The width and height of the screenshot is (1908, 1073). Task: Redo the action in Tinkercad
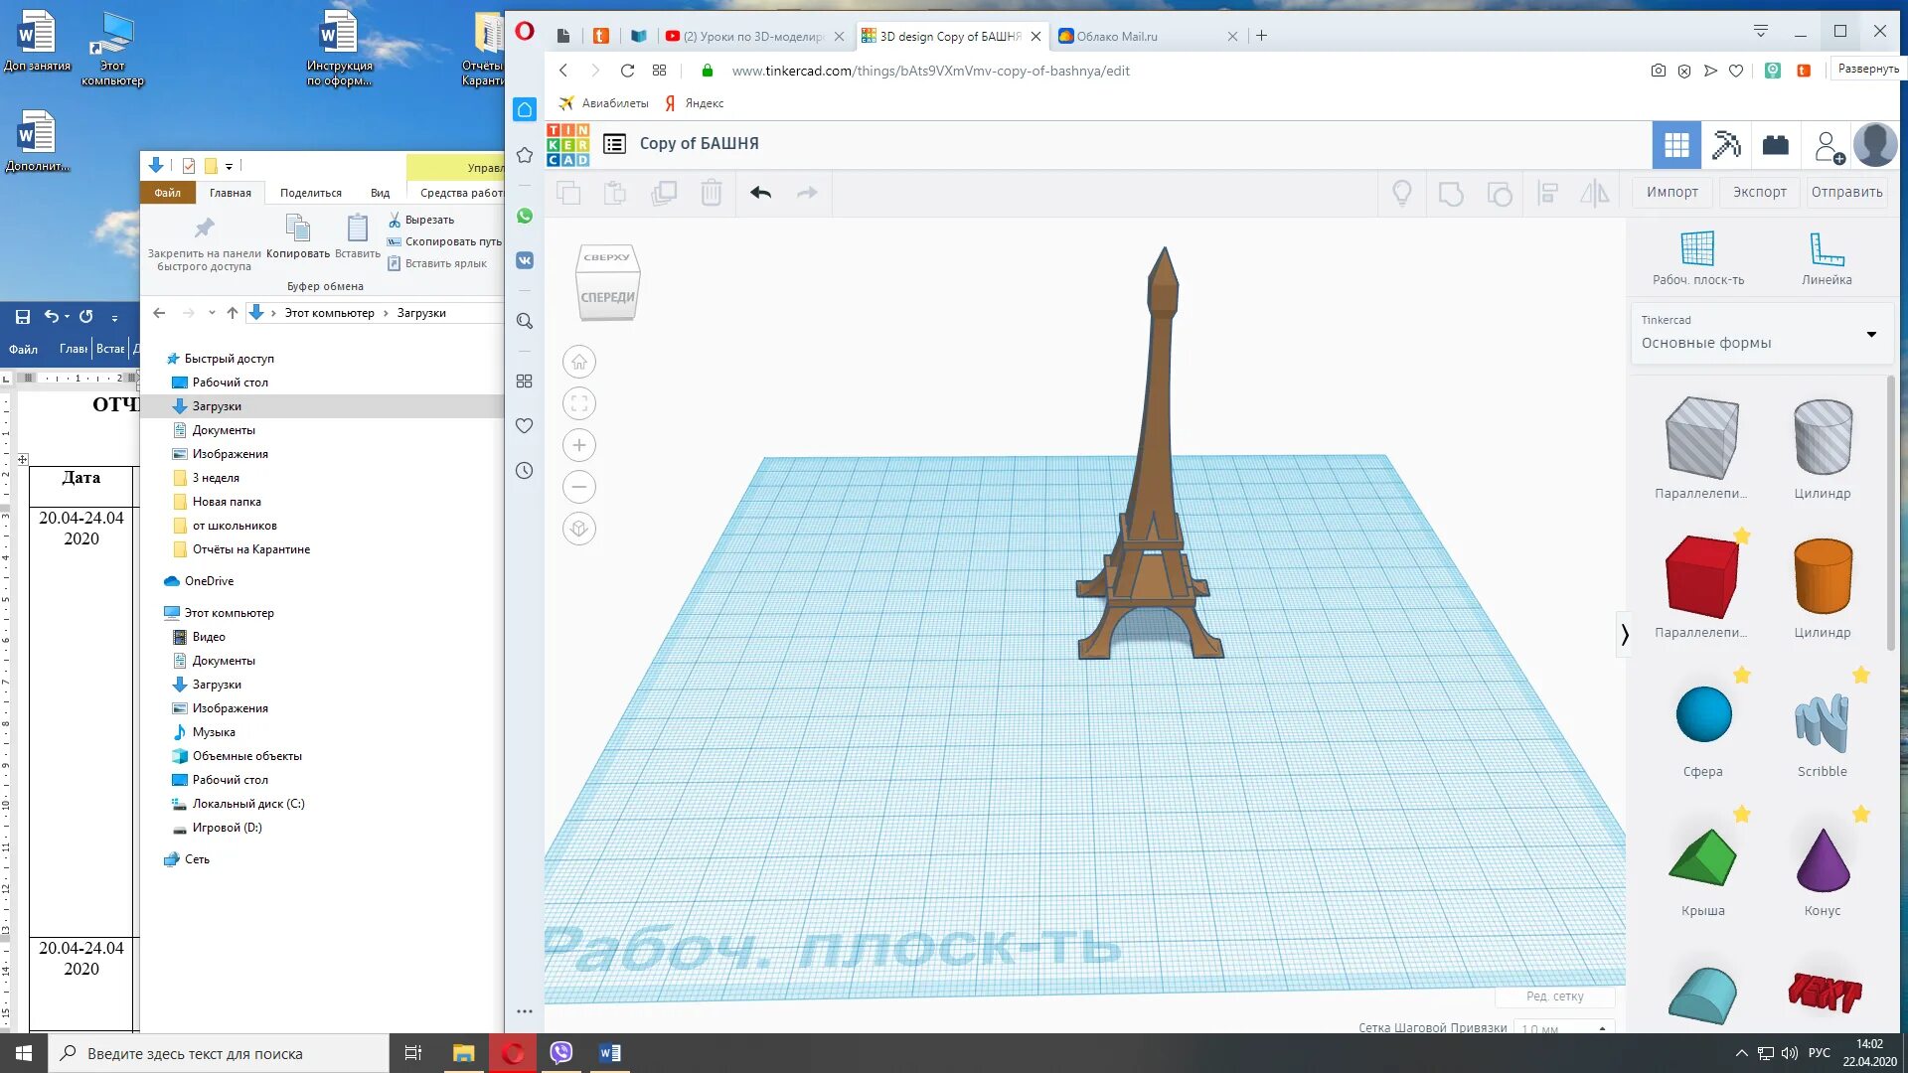click(x=807, y=193)
